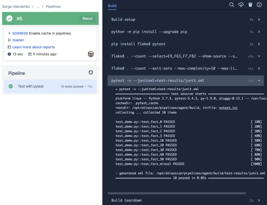Open the info circle icon
The image size is (267, 205).
tap(259, 5)
